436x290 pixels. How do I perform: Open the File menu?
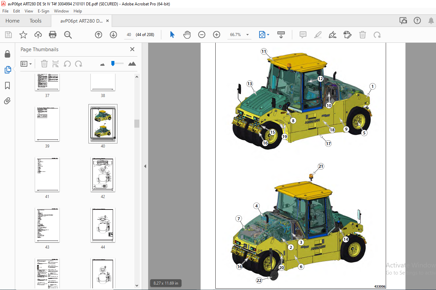5,11
